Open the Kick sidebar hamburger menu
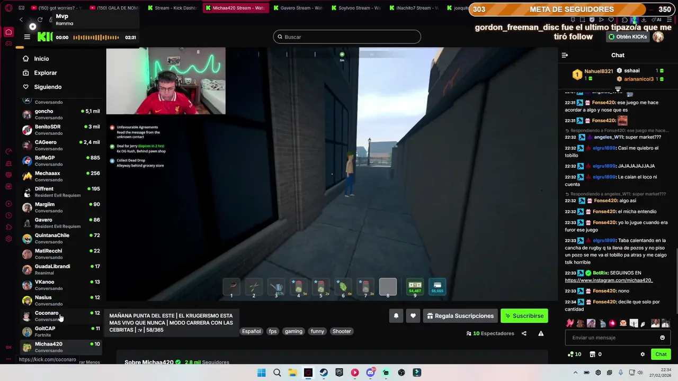 (x=27, y=37)
